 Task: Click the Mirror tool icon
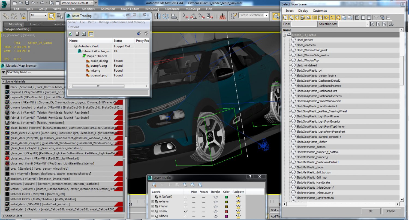tap(158, 16)
